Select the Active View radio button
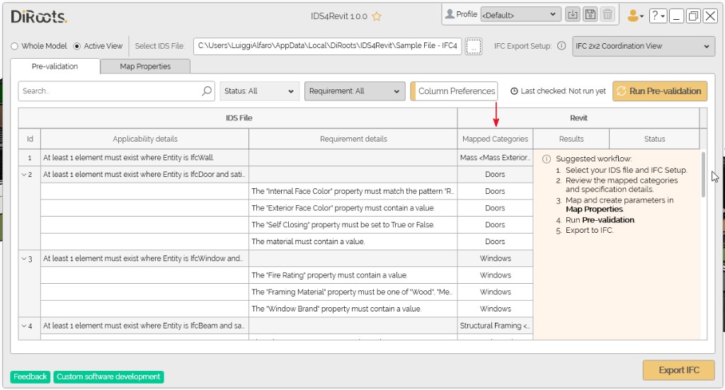 coord(76,46)
